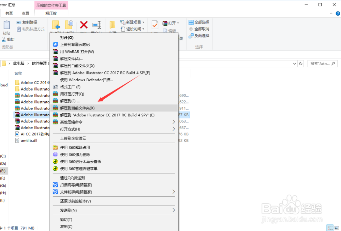The image size is (341, 231).
Task: Choose HaoZip extract to quoted Adobe folder
Action: pyautogui.click(x=114, y=115)
